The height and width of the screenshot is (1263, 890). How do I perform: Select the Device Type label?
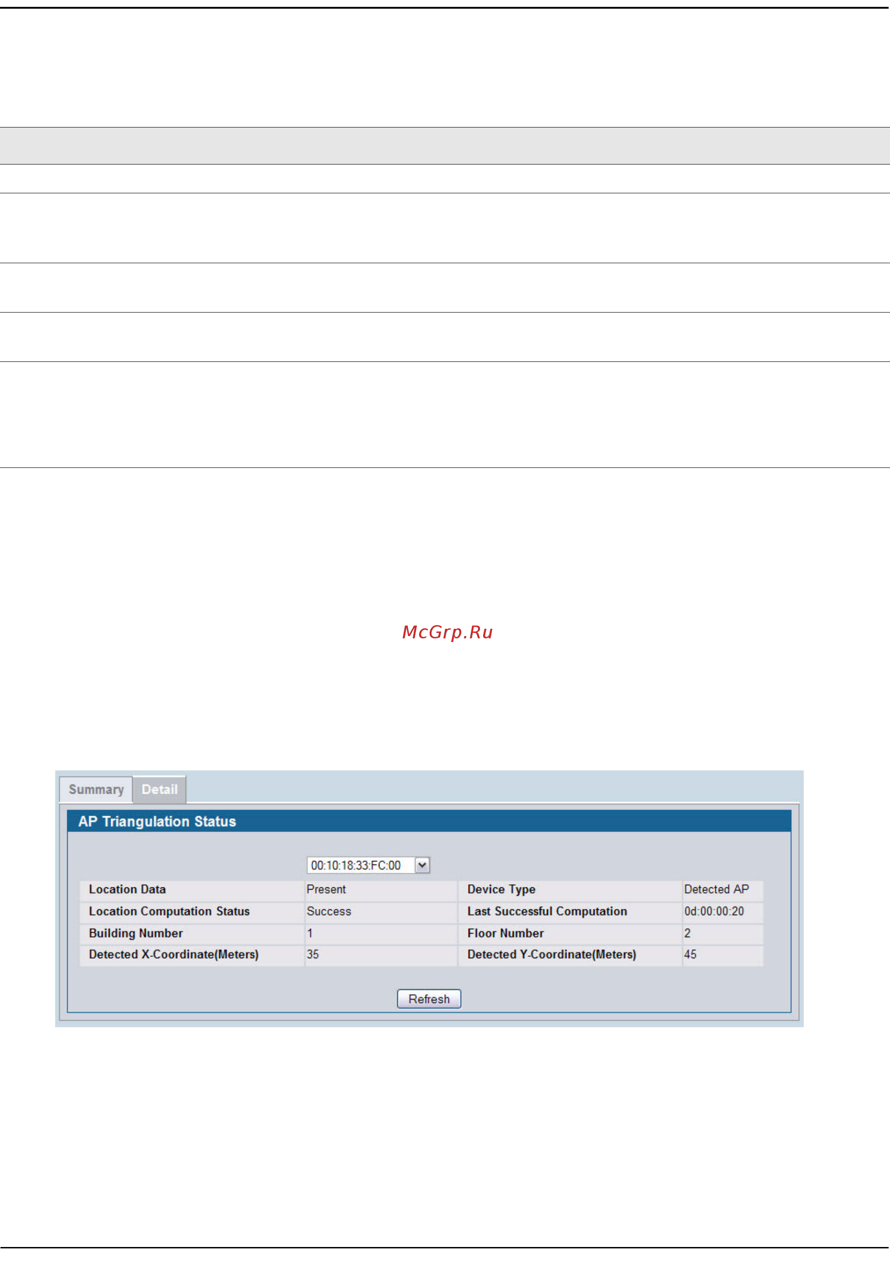501,889
